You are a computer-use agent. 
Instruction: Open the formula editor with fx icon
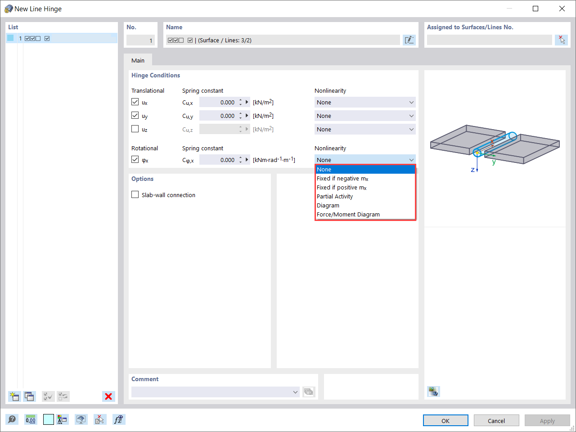[118, 419]
